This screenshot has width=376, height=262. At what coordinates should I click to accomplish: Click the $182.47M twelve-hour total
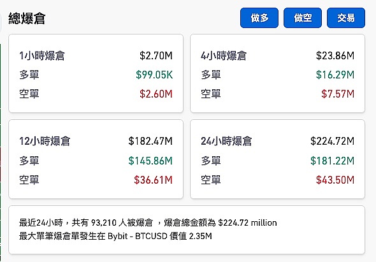pyautogui.click(x=150, y=141)
